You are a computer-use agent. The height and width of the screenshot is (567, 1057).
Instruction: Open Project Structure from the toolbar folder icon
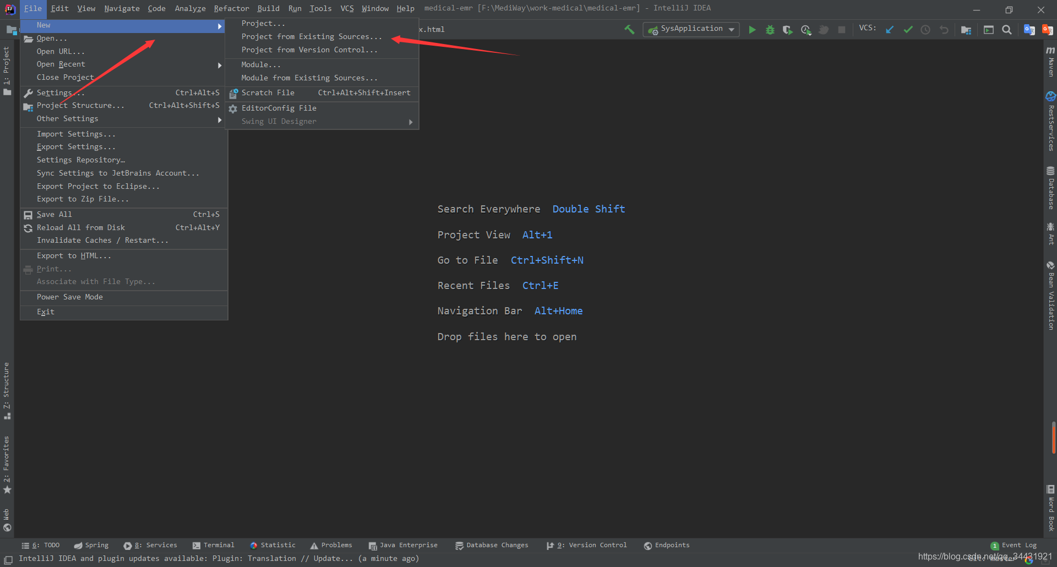[966, 30]
